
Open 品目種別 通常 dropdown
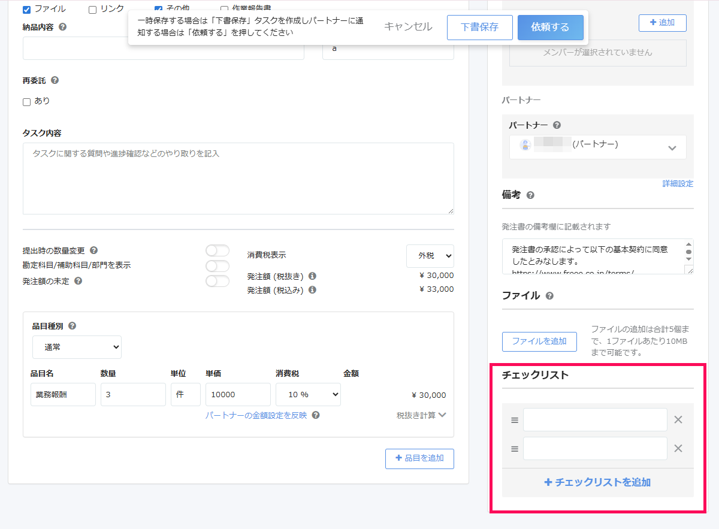tap(77, 347)
